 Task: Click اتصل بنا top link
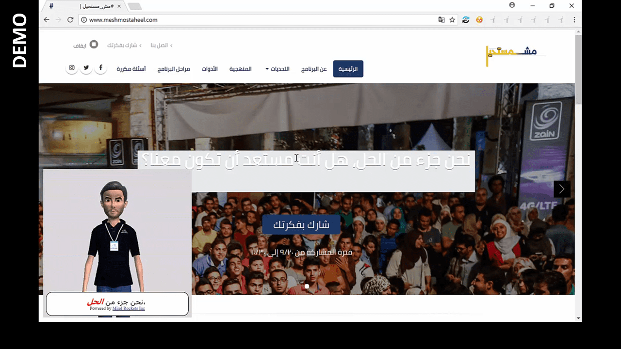click(x=161, y=45)
